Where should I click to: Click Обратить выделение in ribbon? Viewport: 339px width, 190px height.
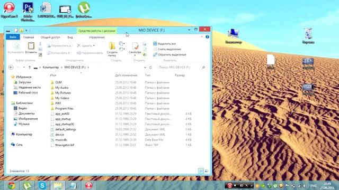tap(169, 55)
